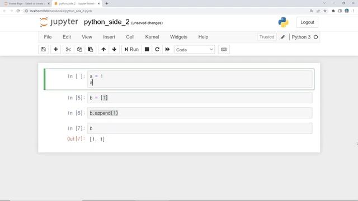Select the cell with b = [1]

coord(200,98)
